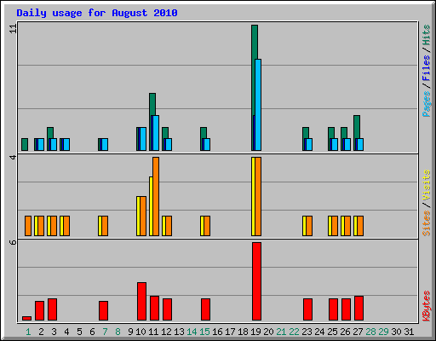Viewport: 436px width, 341px height.
Task: Click green day '15' on the x-axis
Action: [x=204, y=332]
